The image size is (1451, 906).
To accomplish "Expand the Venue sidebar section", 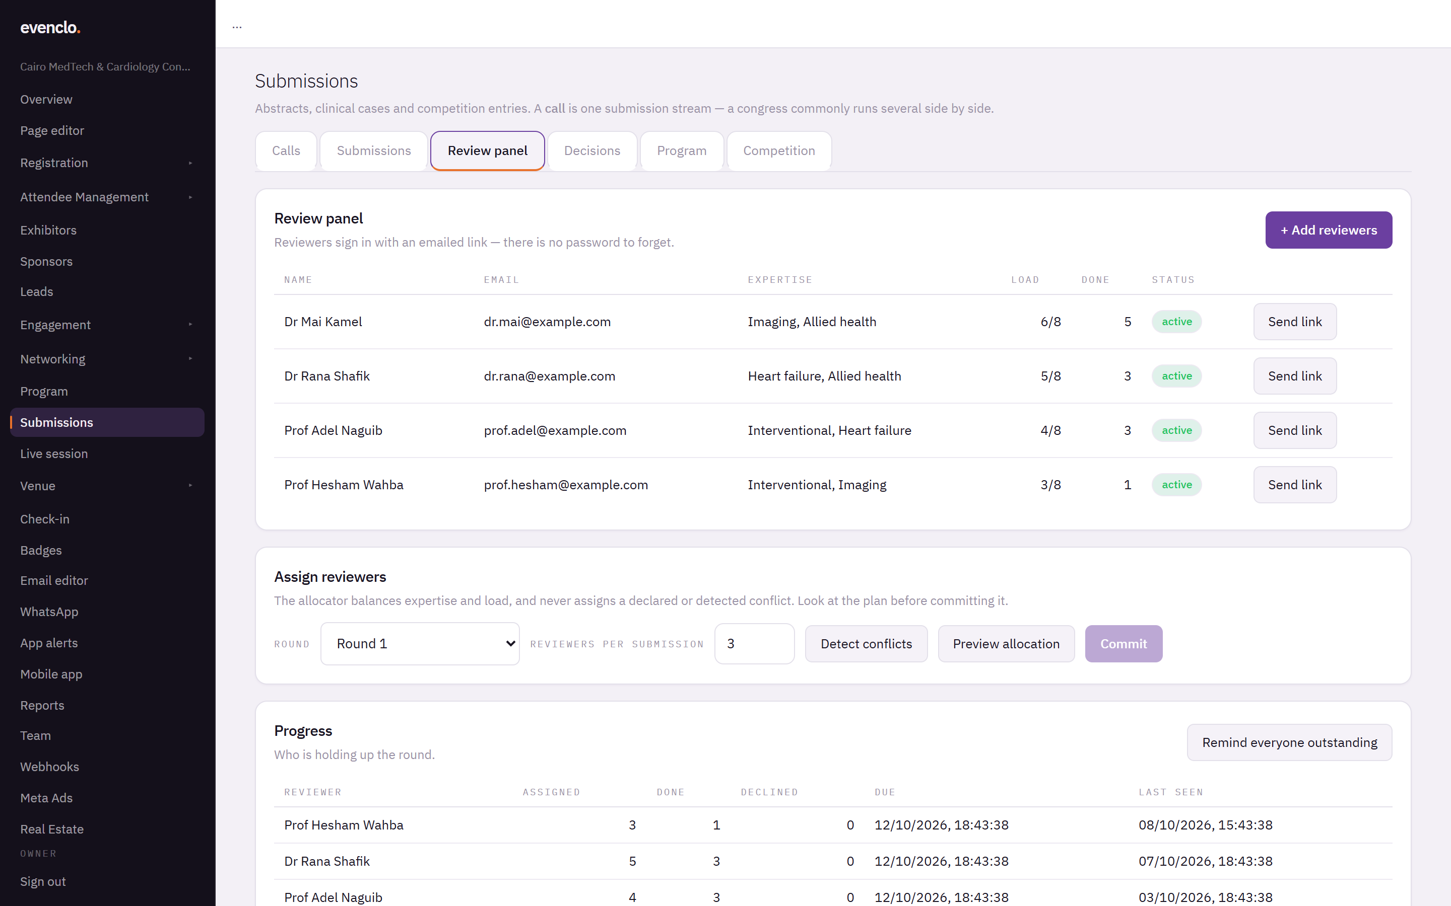I will 107,486.
